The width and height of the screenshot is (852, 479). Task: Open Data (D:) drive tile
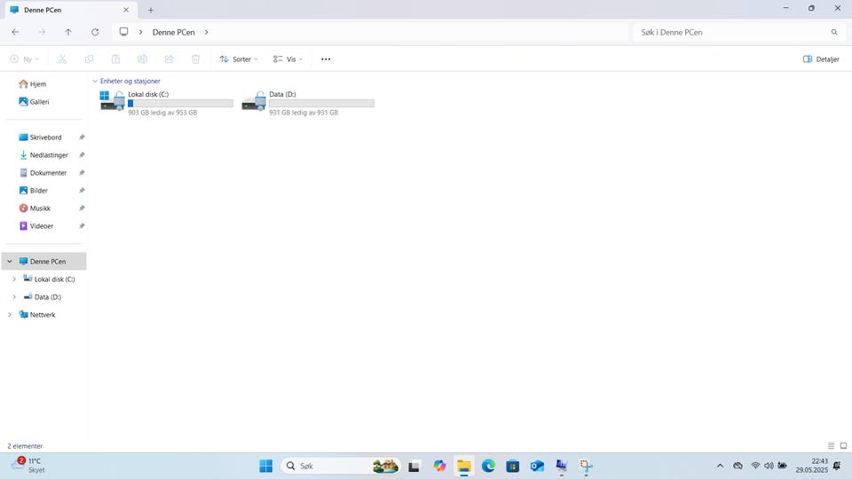click(x=308, y=103)
